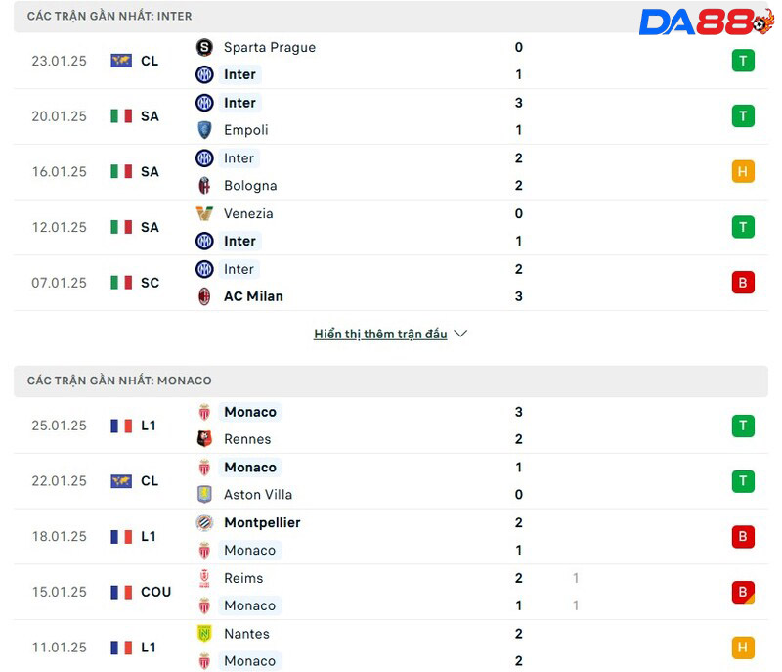
Task: Open the 'Hiển thị thêm trận đấu' link
Action: click(x=380, y=334)
